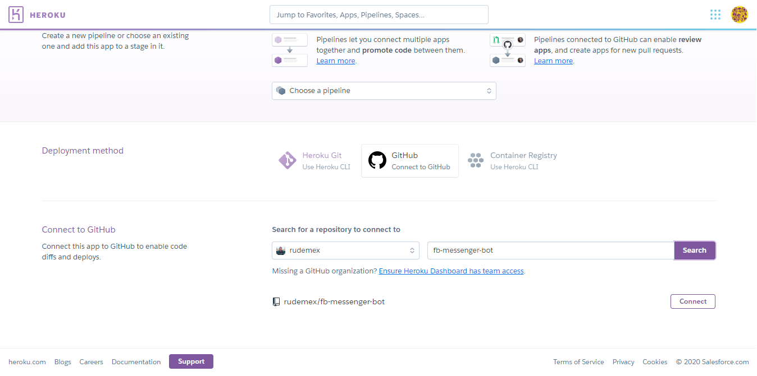This screenshot has width=757, height=376.
Task: Open the Privacy footer link
Action: click(x=623, y=362)
